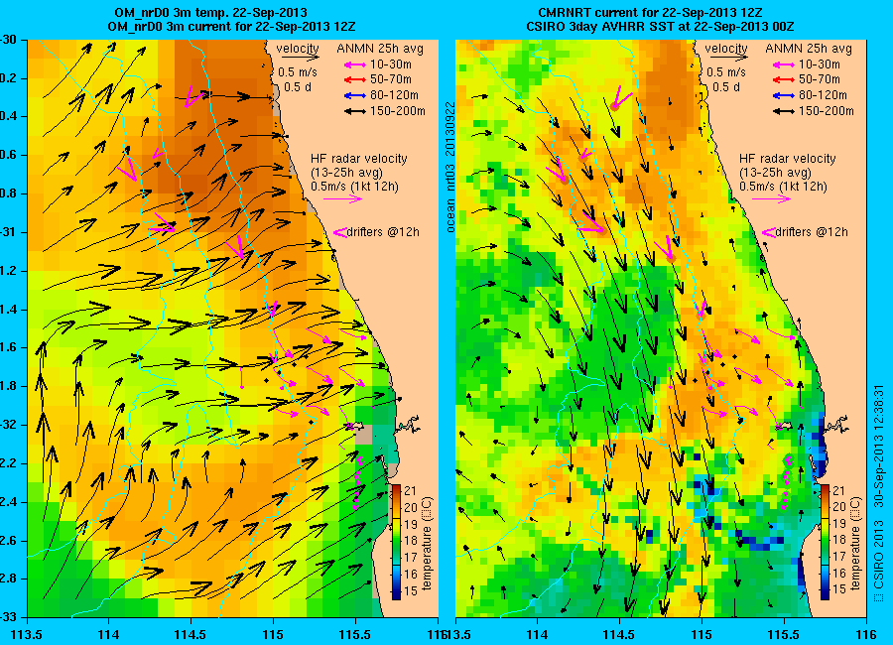Click the '0.5 m/s' velocity value in OM_nrD0 panel
This screenshot has width=893, height=645.
(298, 72)
